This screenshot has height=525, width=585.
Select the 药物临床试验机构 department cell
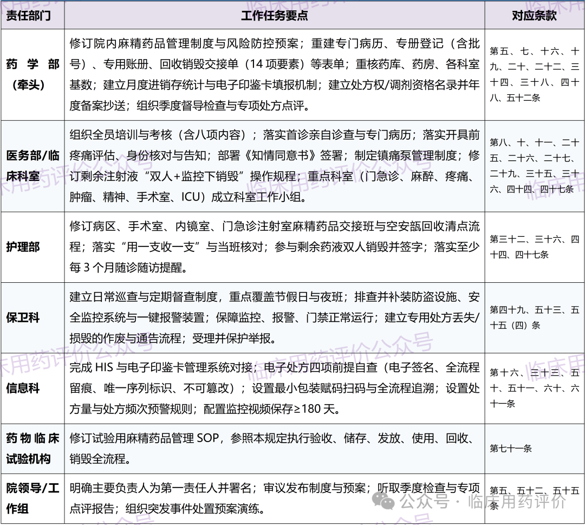[32, 449]
